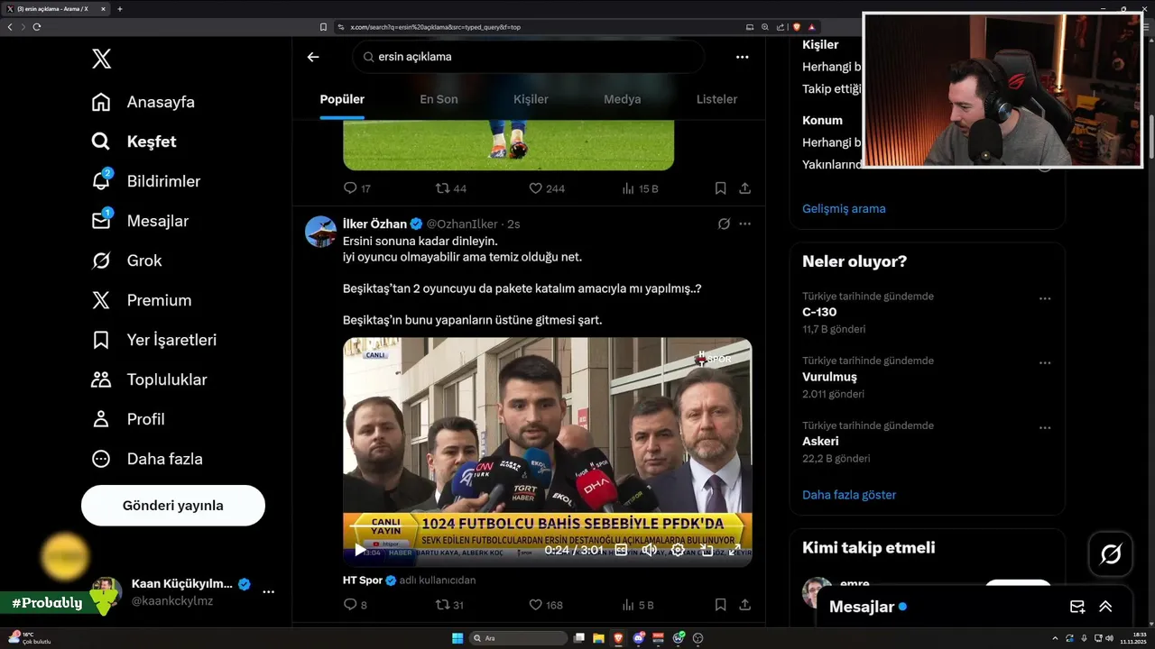1155x649 pixels.
Task: Share the İlker Özhan post
Action: point(744,605)
